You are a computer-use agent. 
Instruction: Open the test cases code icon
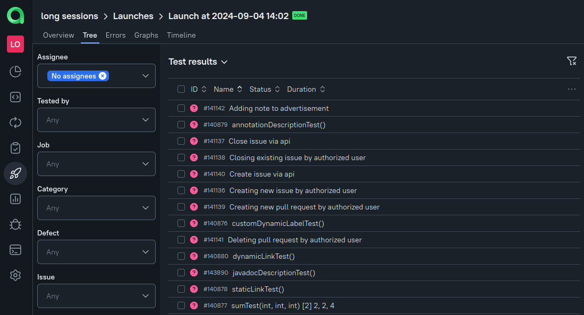(15, 97)
